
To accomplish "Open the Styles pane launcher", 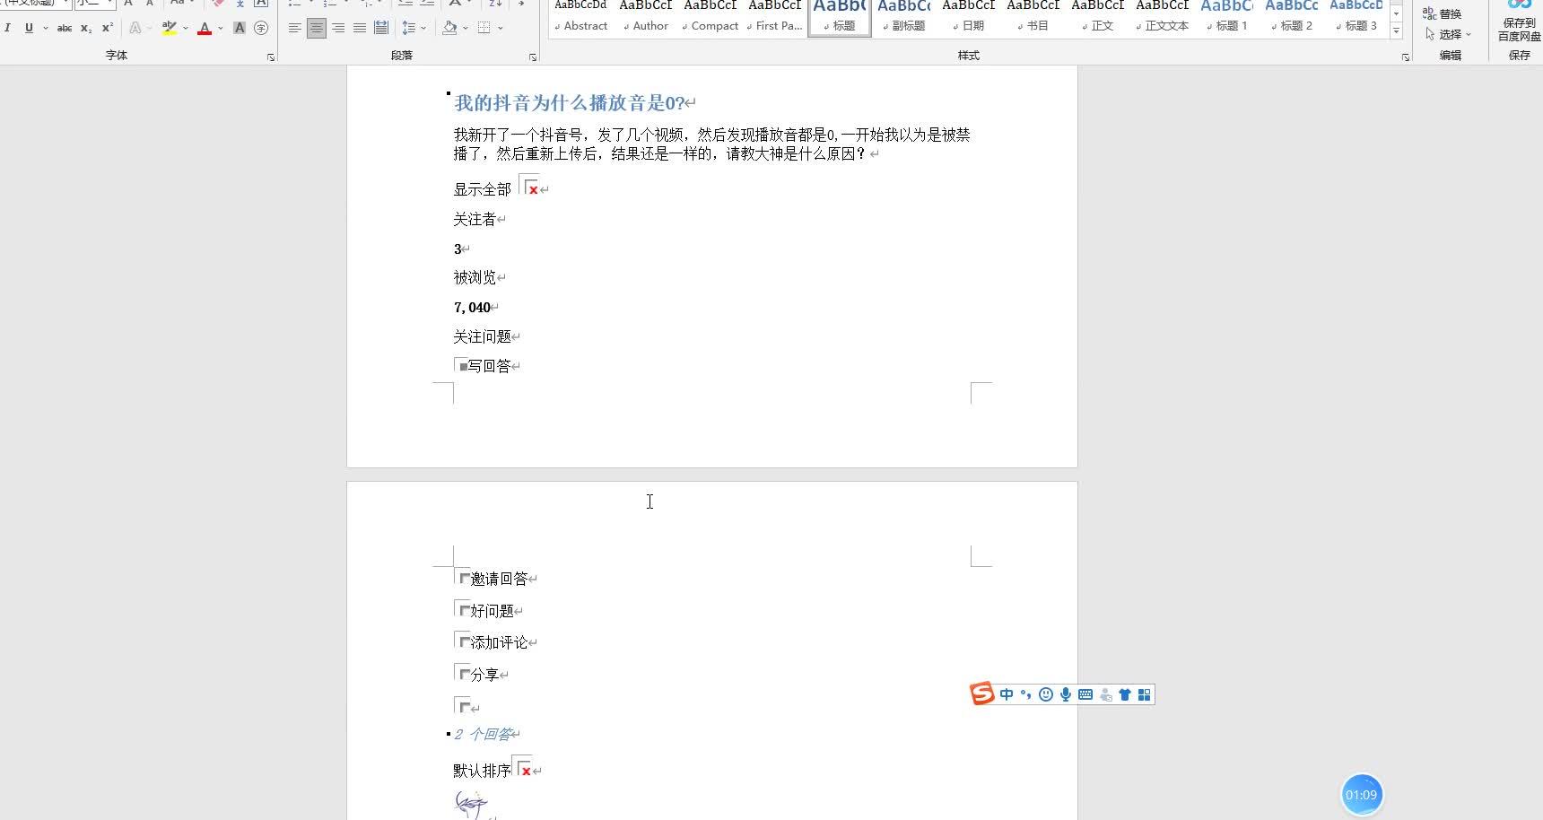I will point(1406,57).
